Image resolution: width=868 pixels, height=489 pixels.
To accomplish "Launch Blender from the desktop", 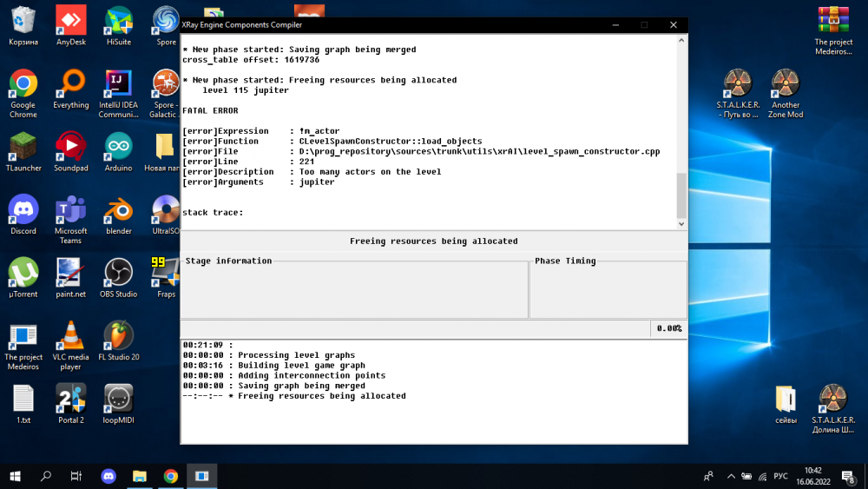I will tap(118, 215).
